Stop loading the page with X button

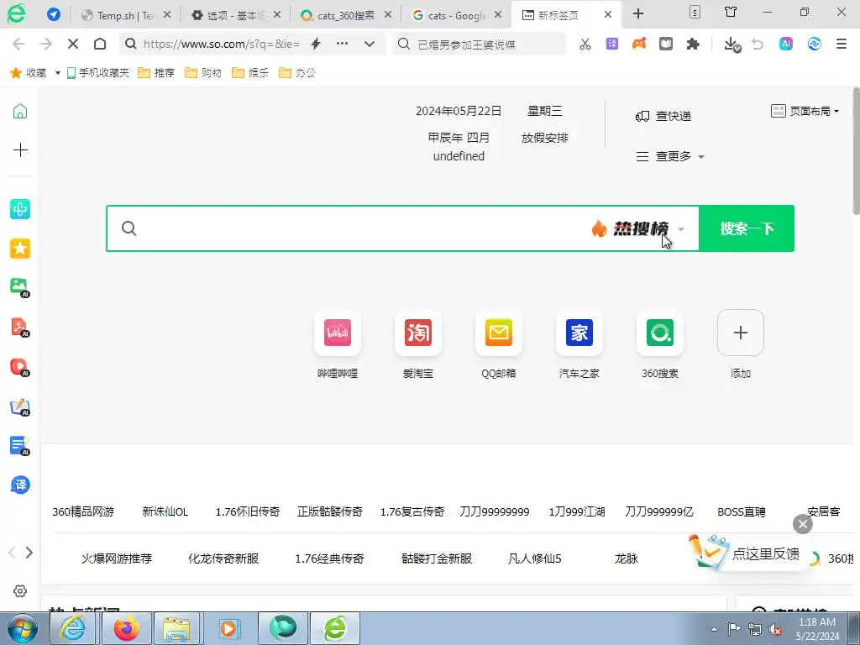click(x=73, y=44)
